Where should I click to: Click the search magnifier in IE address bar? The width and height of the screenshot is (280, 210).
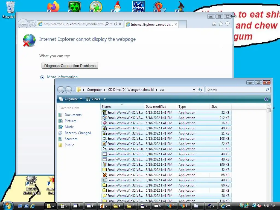click(107, 24)
